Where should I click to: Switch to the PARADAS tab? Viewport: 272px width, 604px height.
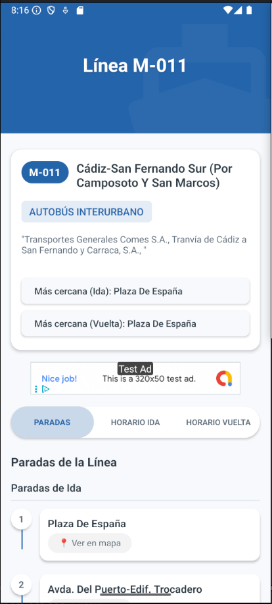53,422
